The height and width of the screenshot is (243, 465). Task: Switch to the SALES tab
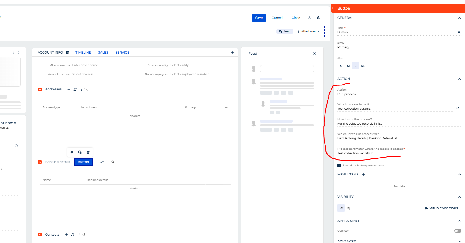(103, 52)
